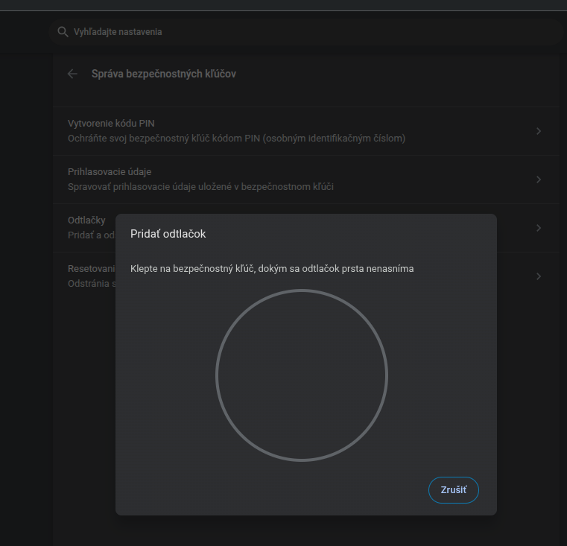The width and height of the screenshot is (567, 546).
Task: Click the fingerprint enrollment progress circle
Action: [302, 375]
